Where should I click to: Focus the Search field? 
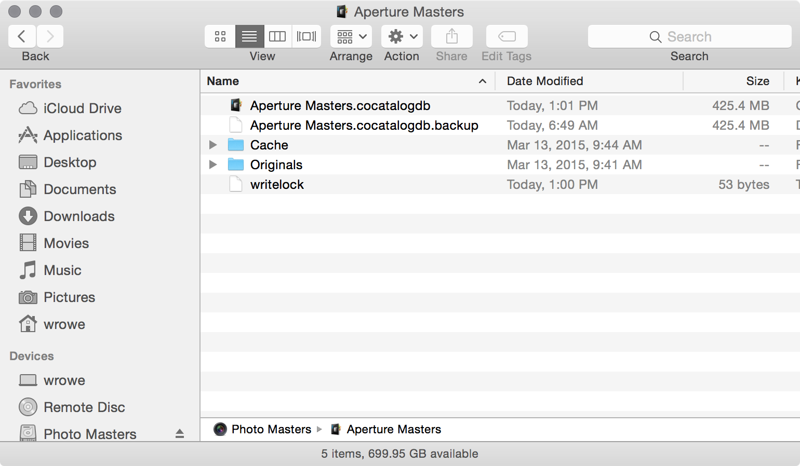[689, 36]
